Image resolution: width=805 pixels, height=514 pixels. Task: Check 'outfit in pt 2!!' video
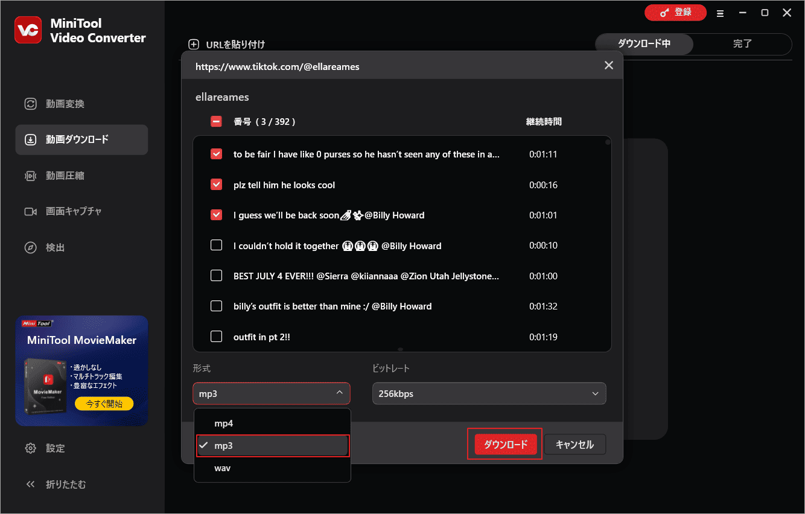coord(216,337)
